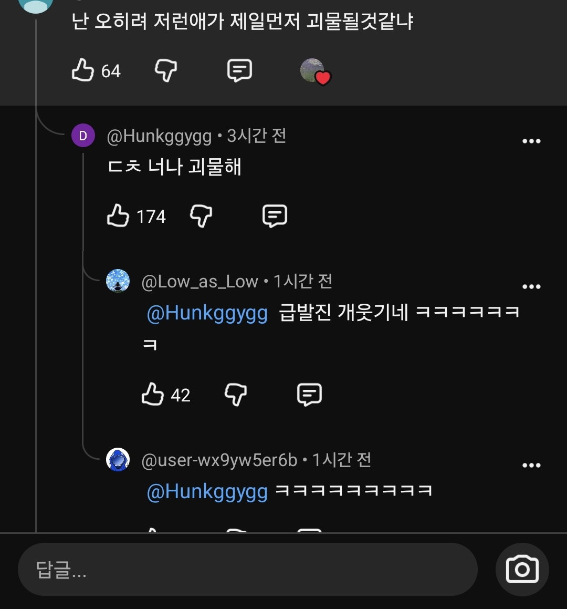This screenshot has height=609, width=567.
Task: Like the top comment with 64 likes
Action: (82, 70)
